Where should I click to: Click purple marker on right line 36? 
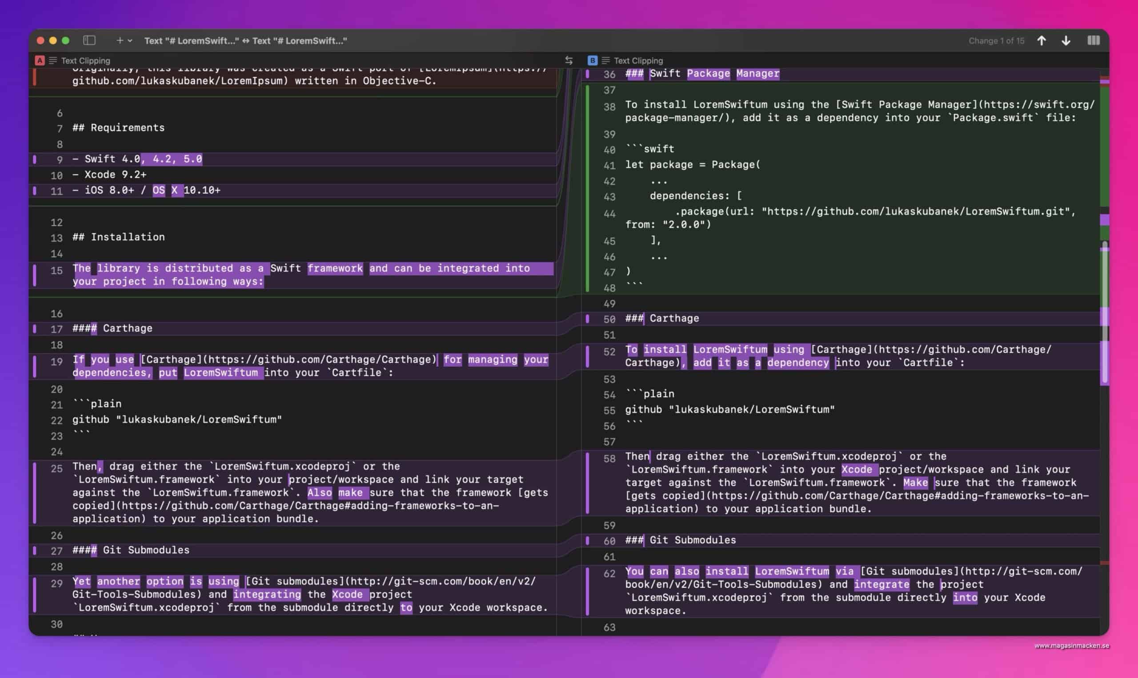click(x=587, y=74)
